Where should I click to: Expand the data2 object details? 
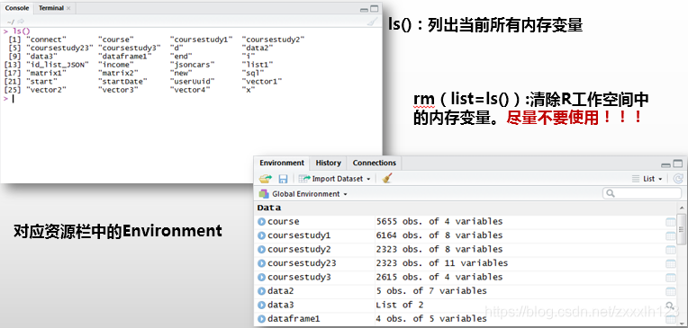(262, 291)
